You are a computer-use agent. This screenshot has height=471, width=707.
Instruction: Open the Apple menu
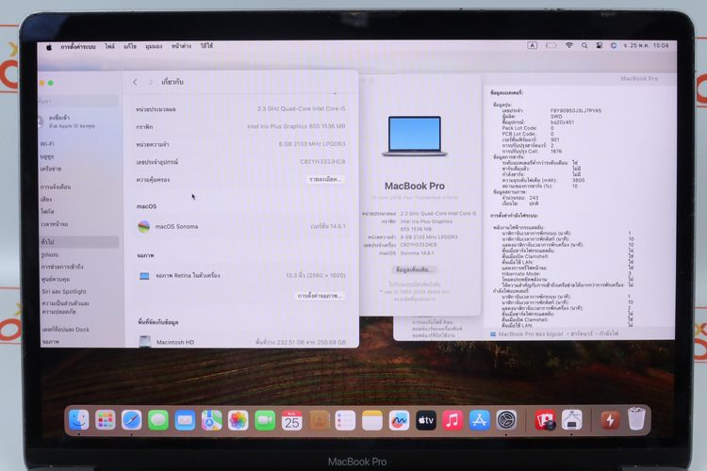(49, 46)
